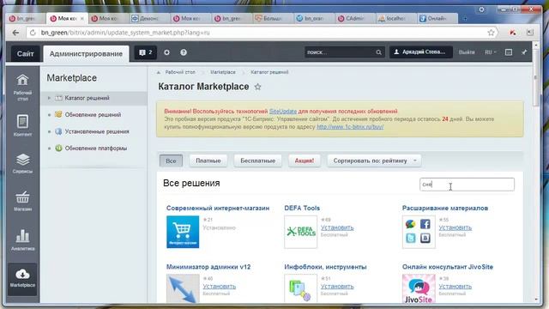Click the Расшаривание материалов social icons thumbnail

pyautogui.click(x=419, y=232)
